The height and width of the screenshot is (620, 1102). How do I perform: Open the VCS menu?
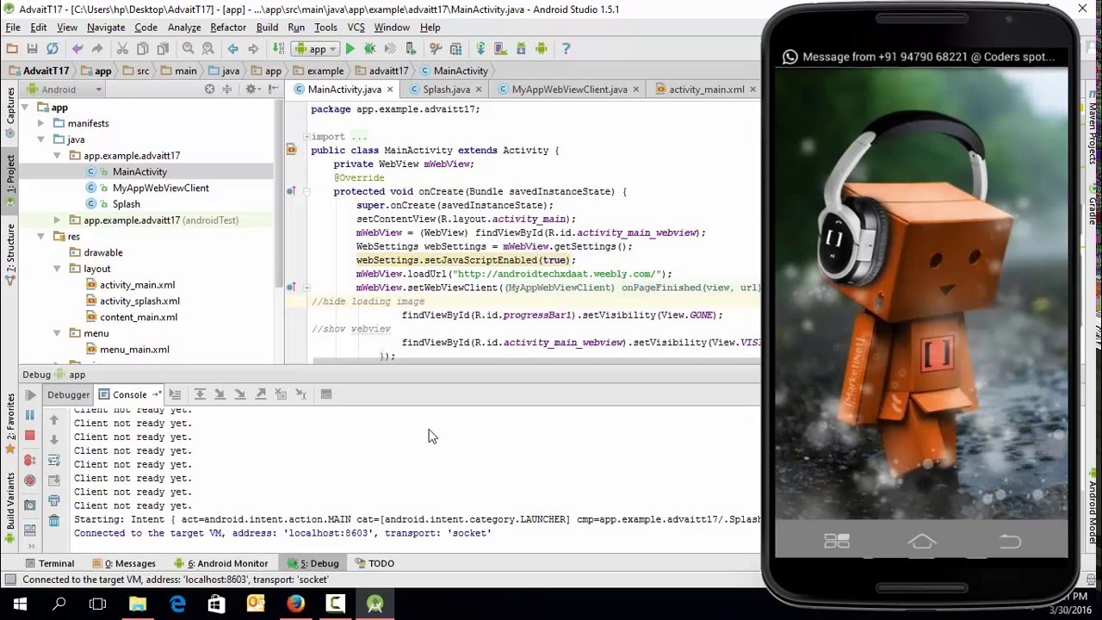coord(356,28)
